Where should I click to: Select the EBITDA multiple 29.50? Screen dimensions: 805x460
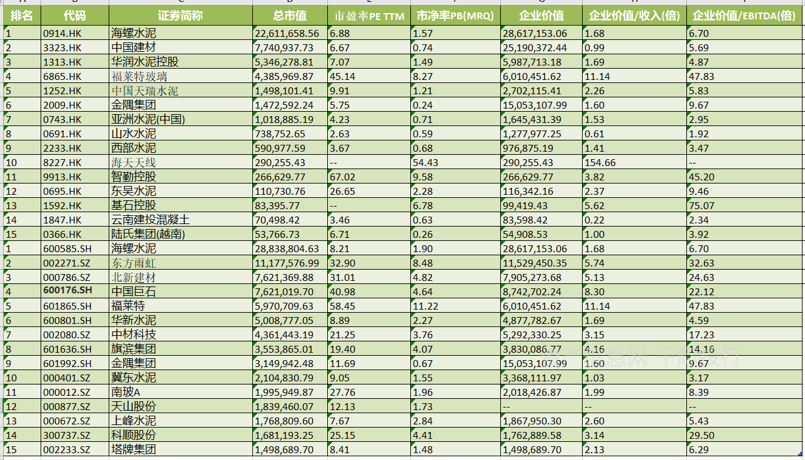[x=744, y=436]
